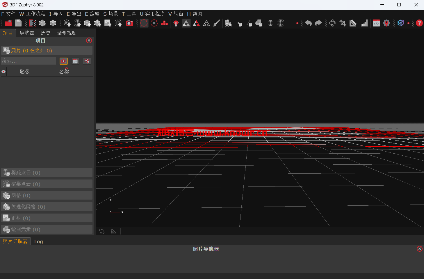Click the triangle ruler icon below viewport
The height and width of the screenshot is (279, 424).
click(x=114, y=231)
